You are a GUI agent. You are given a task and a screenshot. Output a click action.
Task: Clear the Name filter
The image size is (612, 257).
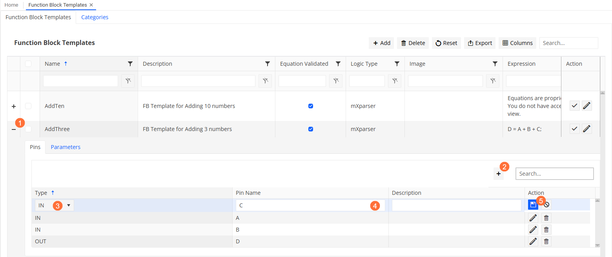pos(128,81)
